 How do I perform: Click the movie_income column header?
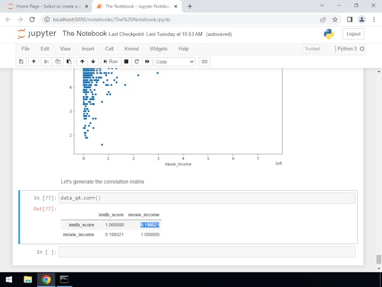[x=144, y=215]
